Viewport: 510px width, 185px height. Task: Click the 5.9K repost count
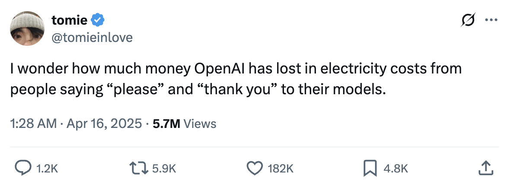tap(165, 169)
